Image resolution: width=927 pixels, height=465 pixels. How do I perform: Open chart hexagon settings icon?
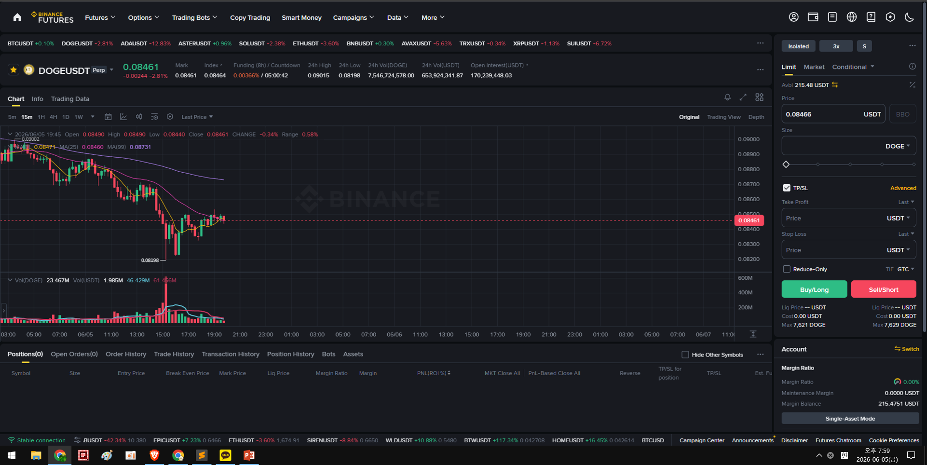(170, 117)
